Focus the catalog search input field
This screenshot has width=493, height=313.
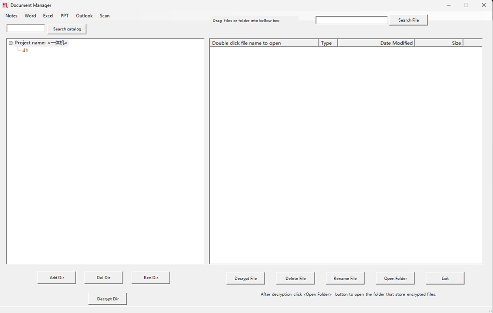tap(26, 29)
